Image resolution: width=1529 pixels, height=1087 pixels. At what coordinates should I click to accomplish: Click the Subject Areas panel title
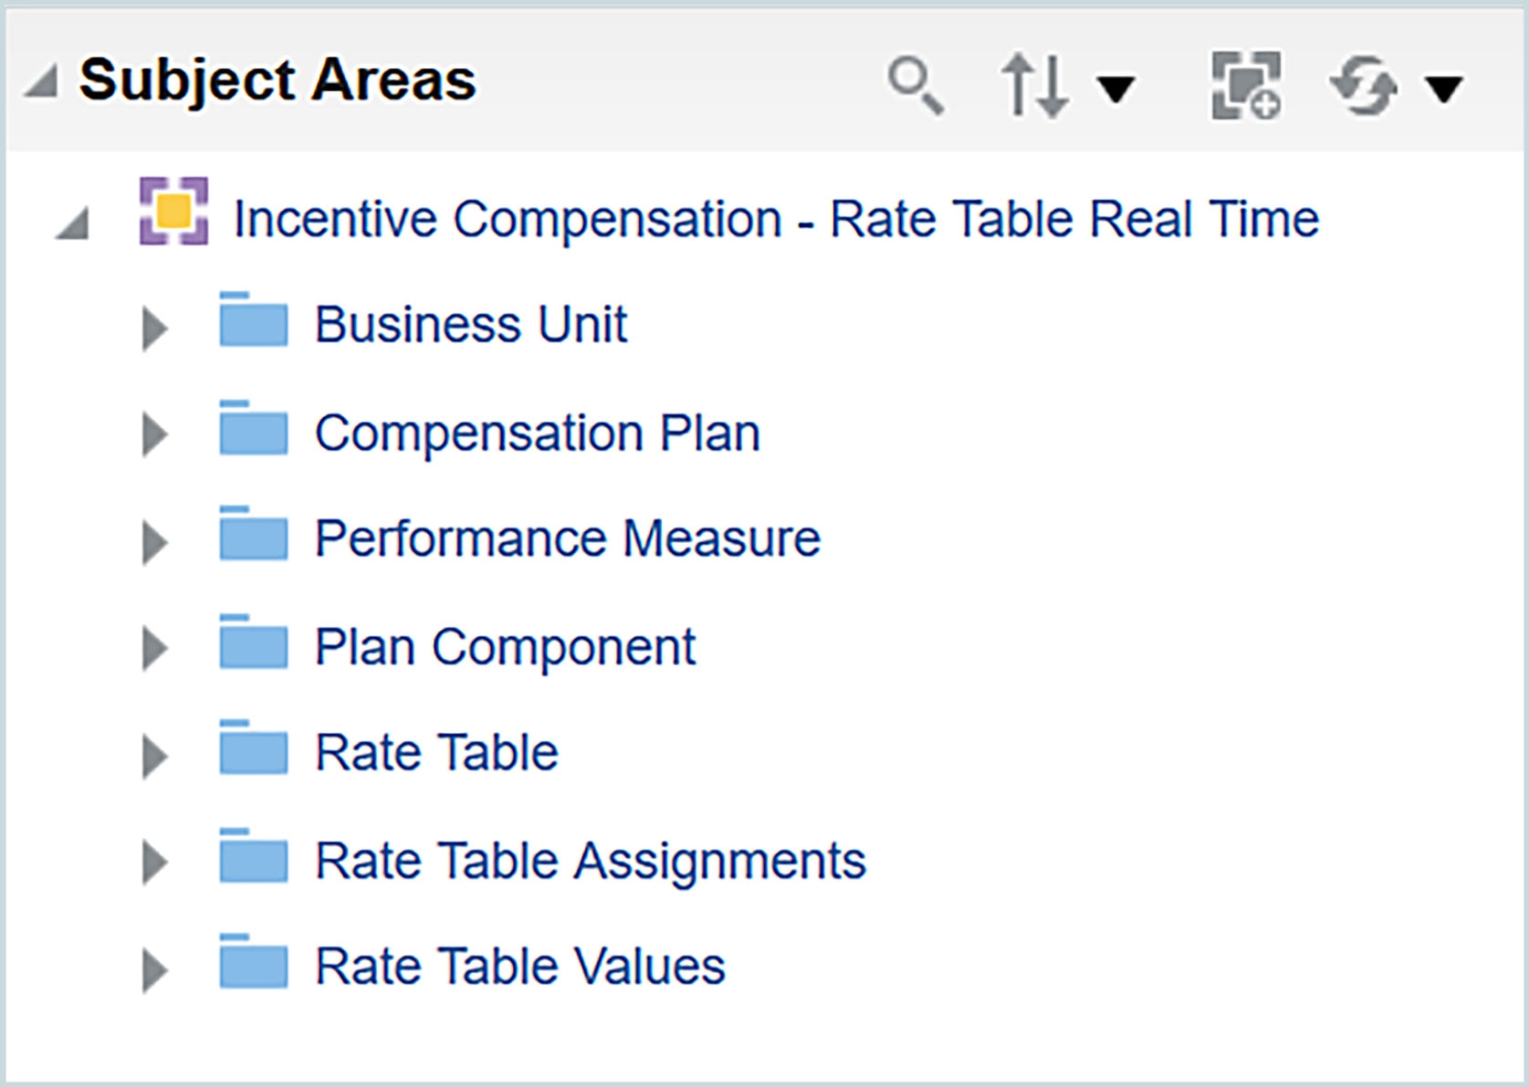coord(278,80)
